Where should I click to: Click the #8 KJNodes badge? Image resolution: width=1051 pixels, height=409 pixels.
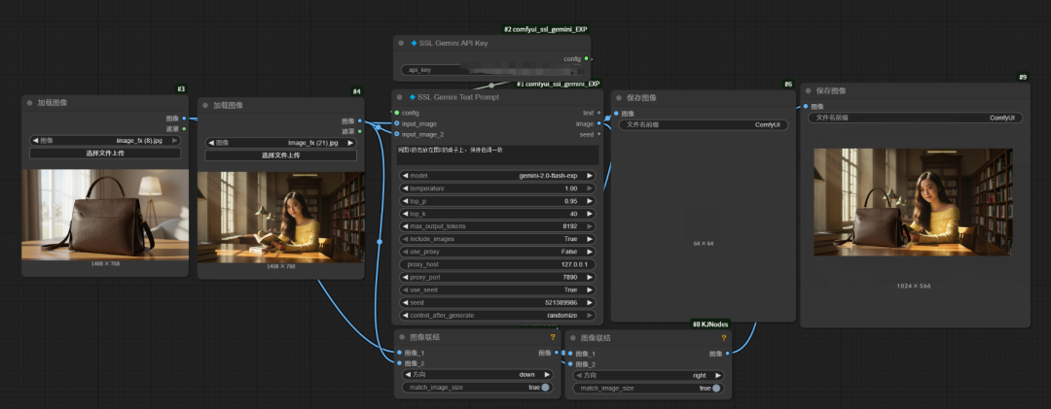[710, 324]
